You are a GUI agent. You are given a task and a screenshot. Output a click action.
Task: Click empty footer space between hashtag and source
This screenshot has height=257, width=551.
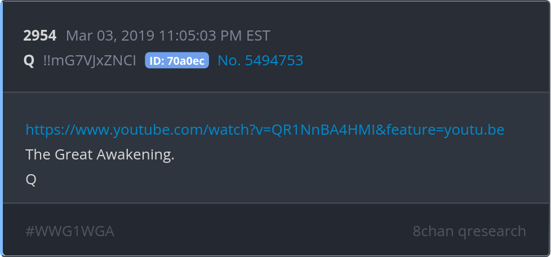(264, 231)
